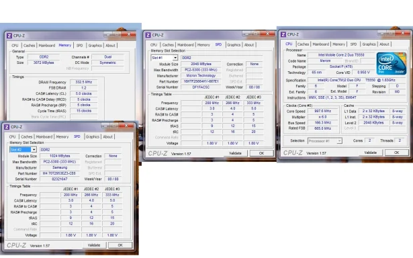Click CPU-Z icon in Slot #1 window title

(x=148, y=35)
